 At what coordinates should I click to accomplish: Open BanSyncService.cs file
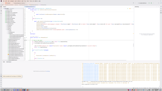point(13,42)
